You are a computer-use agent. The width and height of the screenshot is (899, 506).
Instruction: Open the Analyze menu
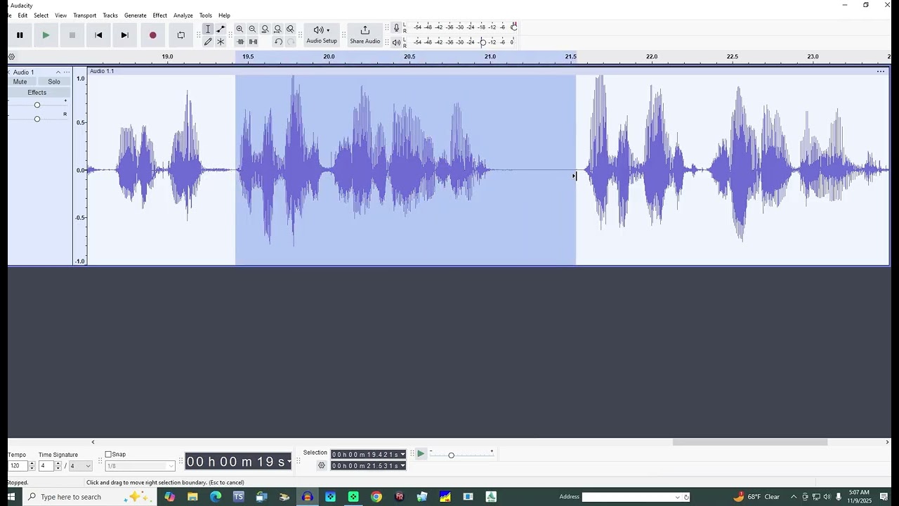coord(183,15)
